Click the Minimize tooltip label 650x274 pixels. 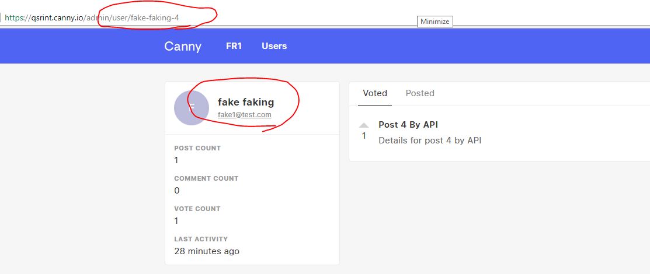point(435,22)
